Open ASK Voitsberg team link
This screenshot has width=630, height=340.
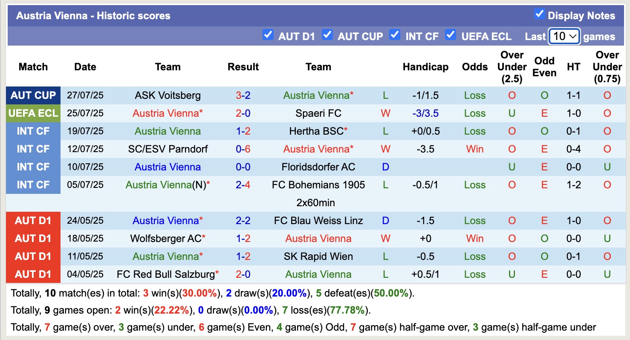(168, 95)
